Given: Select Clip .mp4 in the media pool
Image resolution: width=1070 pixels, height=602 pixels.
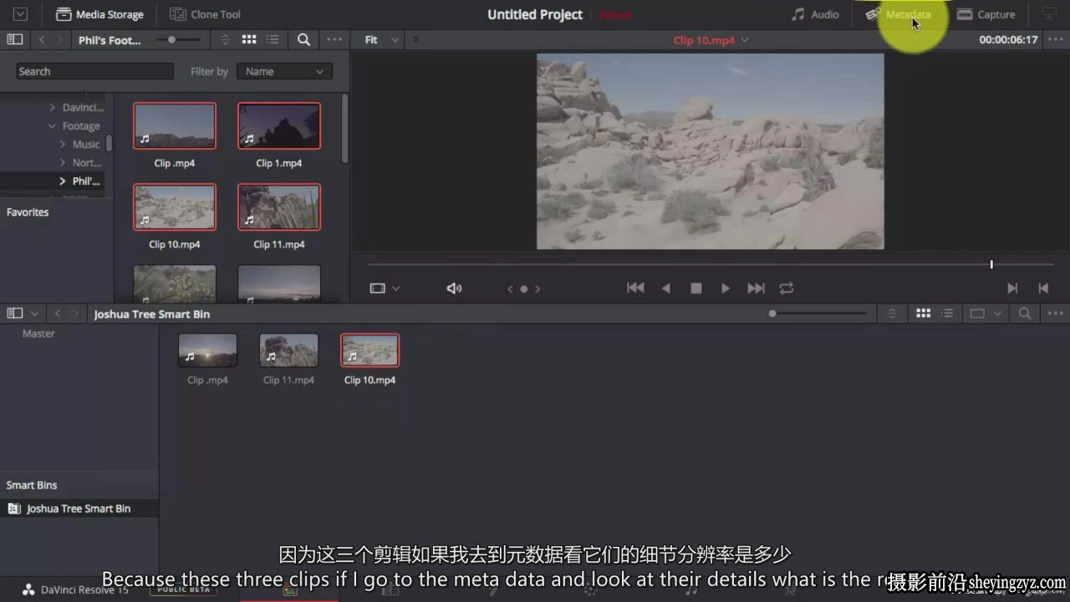Looking at the screenshot, I should (207, 350).
